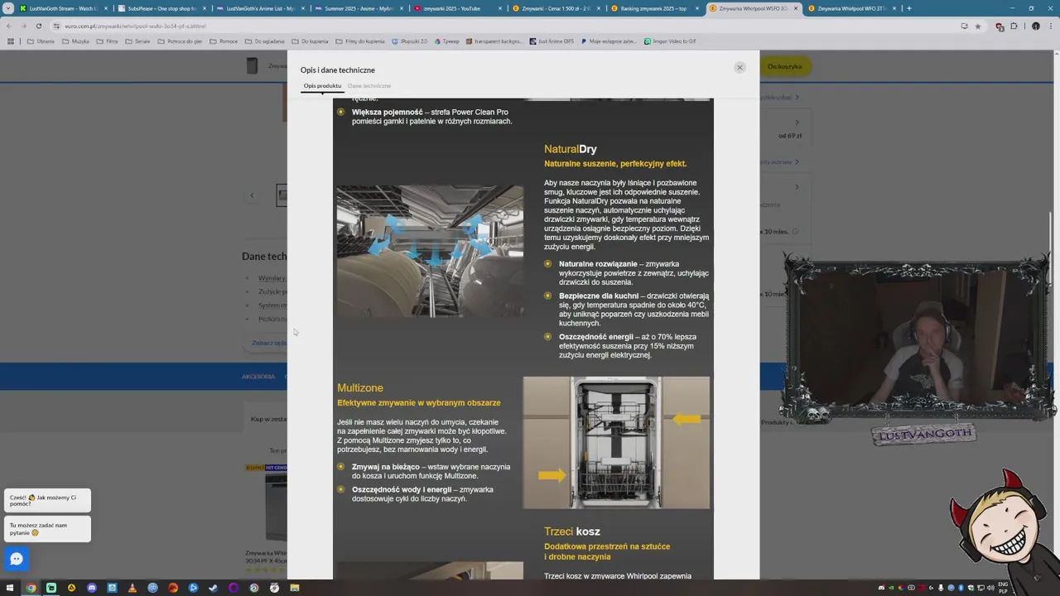Open the Muzyka bookmark folder
This screenshot has height=596, width=1060.
click(75, 41)
